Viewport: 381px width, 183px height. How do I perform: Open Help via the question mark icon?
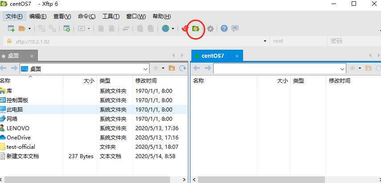224,28
